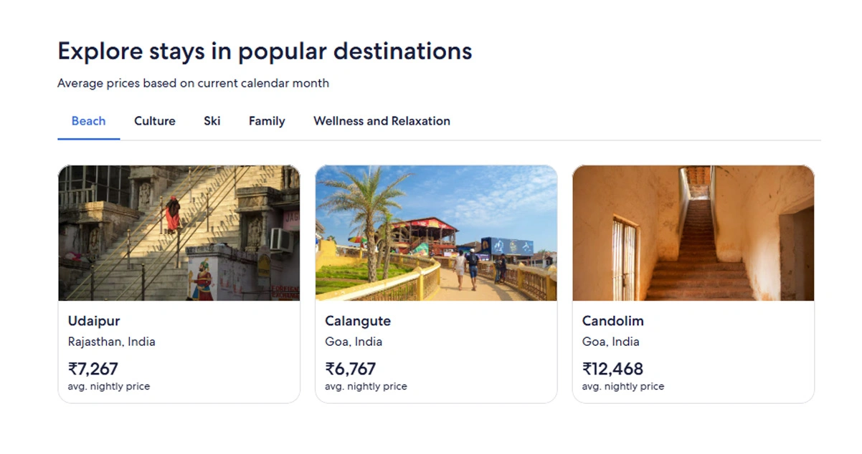862x454 pixels.
Task: Click the ₹7,267 Udaipur price
Action: tap(93, 369)
